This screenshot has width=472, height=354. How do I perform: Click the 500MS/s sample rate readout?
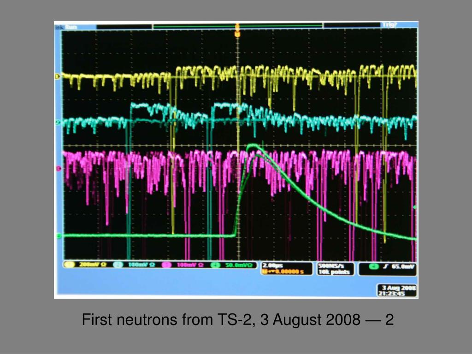click(335, 266)
